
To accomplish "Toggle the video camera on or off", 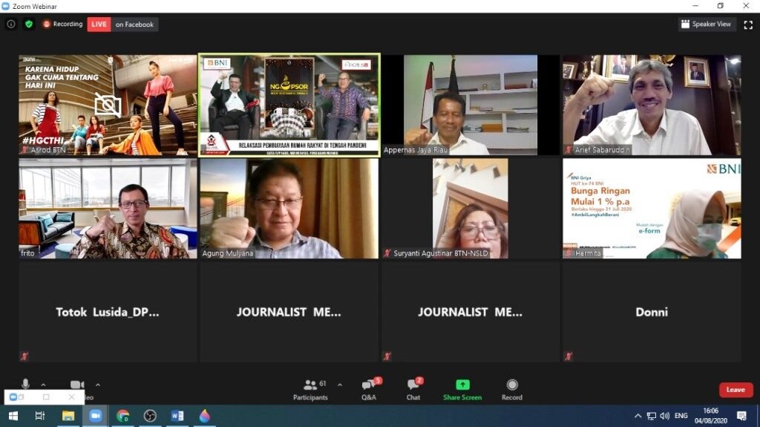I will (77, 385).
